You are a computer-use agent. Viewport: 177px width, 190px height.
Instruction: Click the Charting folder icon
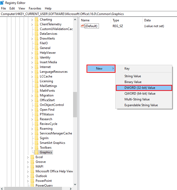click(x=36, y=20)
